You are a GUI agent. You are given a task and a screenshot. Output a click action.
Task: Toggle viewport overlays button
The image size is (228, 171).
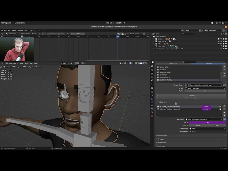130,63
